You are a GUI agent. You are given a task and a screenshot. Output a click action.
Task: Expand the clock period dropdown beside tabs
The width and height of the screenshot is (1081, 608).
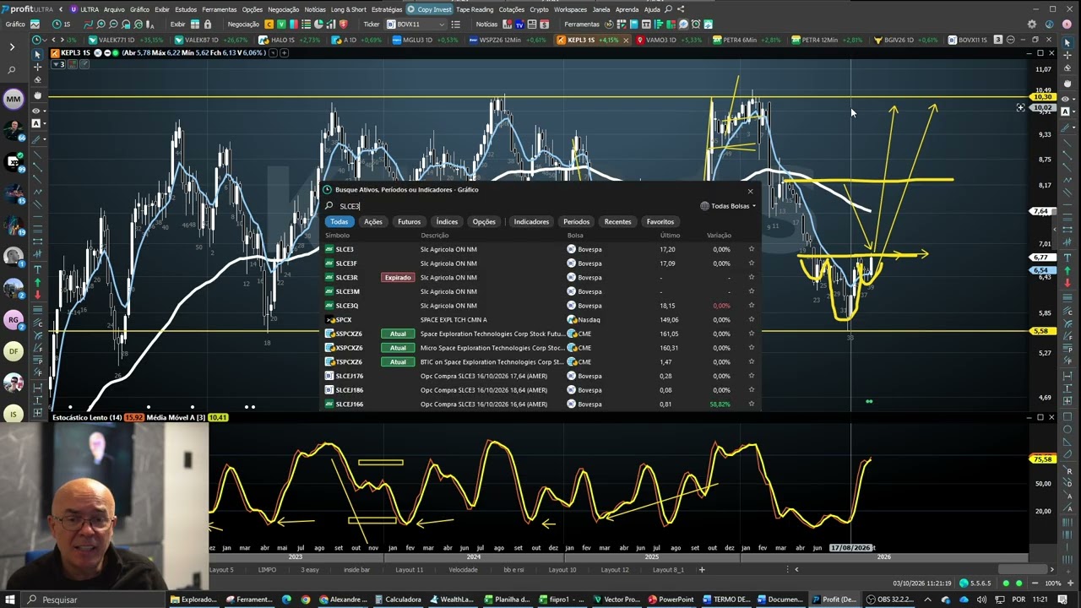(39, 40)
